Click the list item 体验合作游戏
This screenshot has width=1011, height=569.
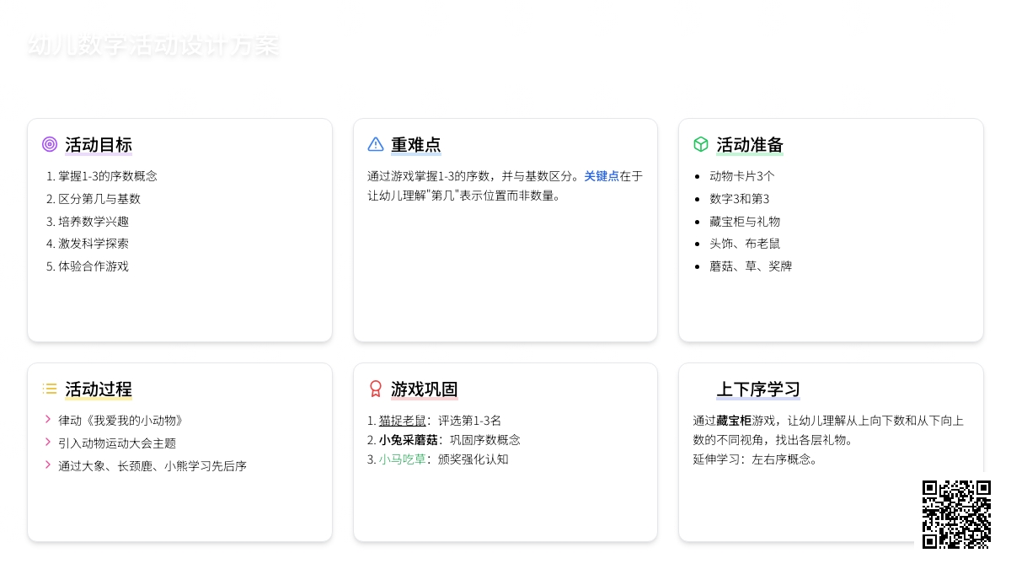pyautogui.click(x=94, y=266)
